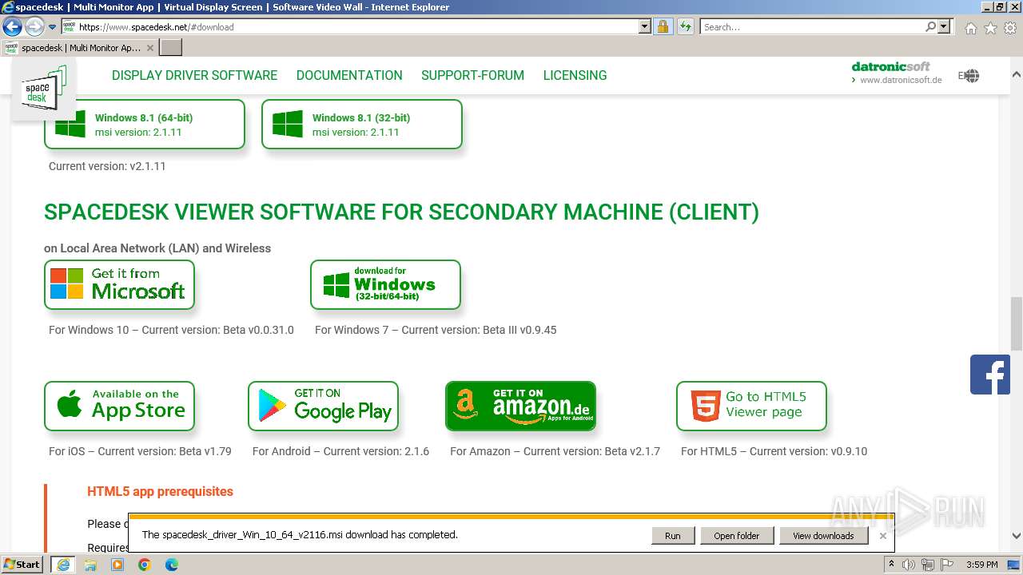Open the search provider dropdown arrow

click(x=944, y=27)
